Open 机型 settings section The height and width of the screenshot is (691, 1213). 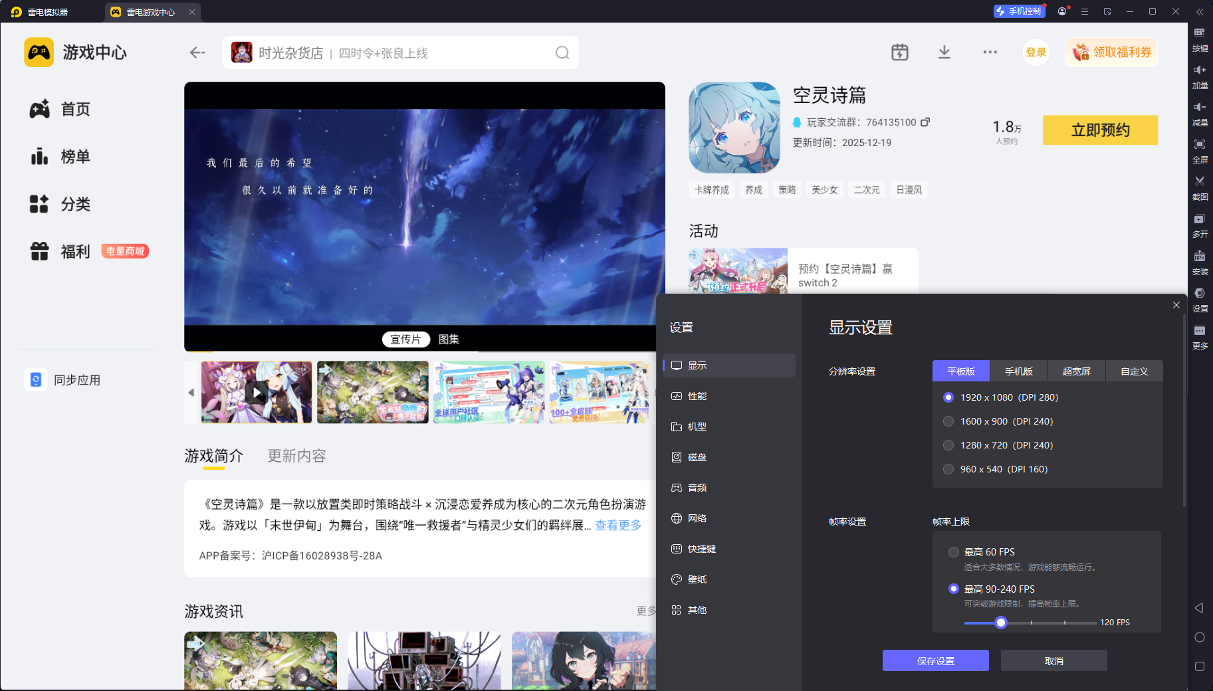coord(729,427)
